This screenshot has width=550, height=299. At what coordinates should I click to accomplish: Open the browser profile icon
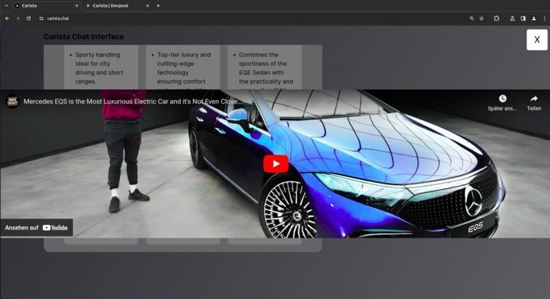pos(534,18)
